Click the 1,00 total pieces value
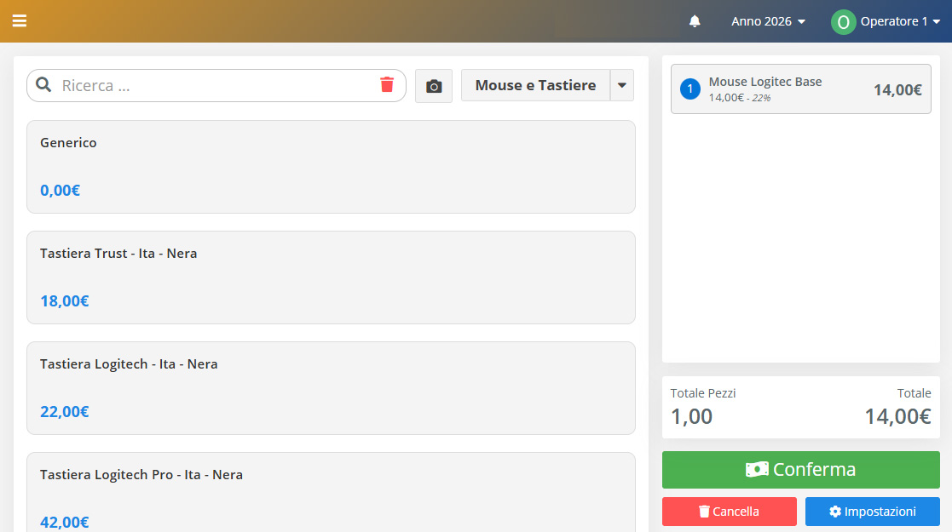Viewport: 952px width, 532px height. point(691,417)
